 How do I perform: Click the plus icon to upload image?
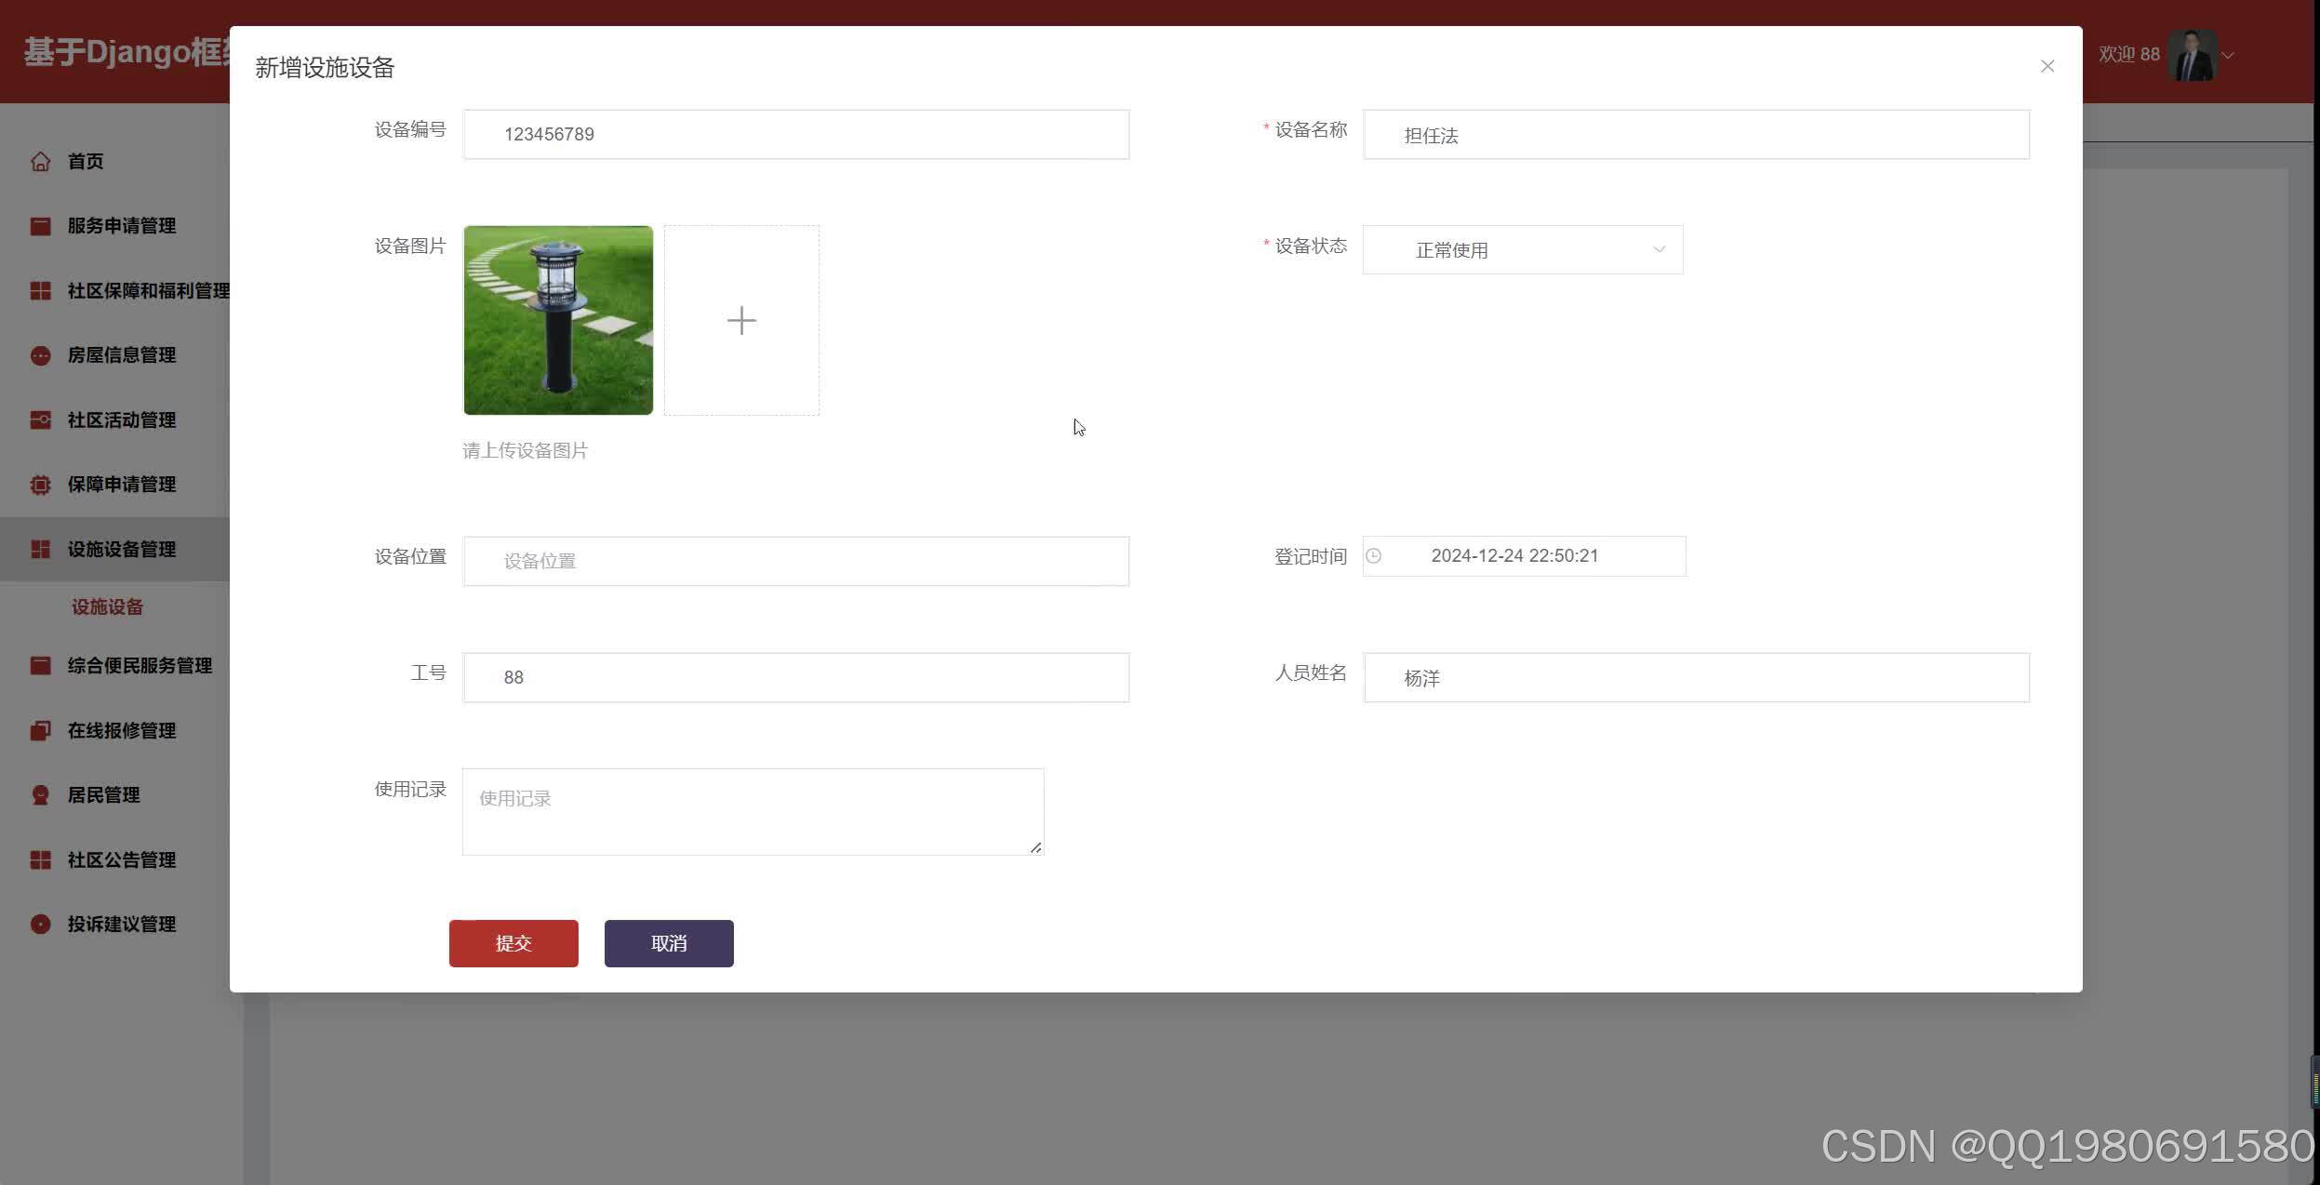point(741,321)
